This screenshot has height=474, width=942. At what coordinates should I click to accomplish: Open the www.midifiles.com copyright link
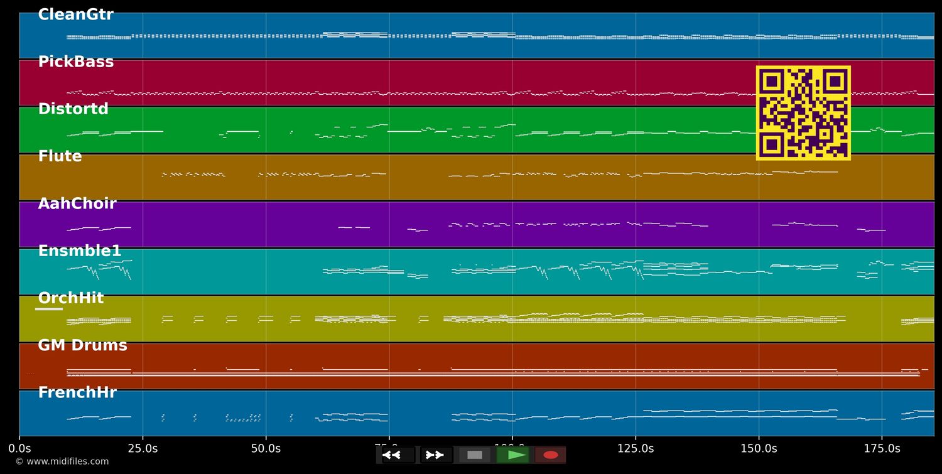[x=62, y=461]
